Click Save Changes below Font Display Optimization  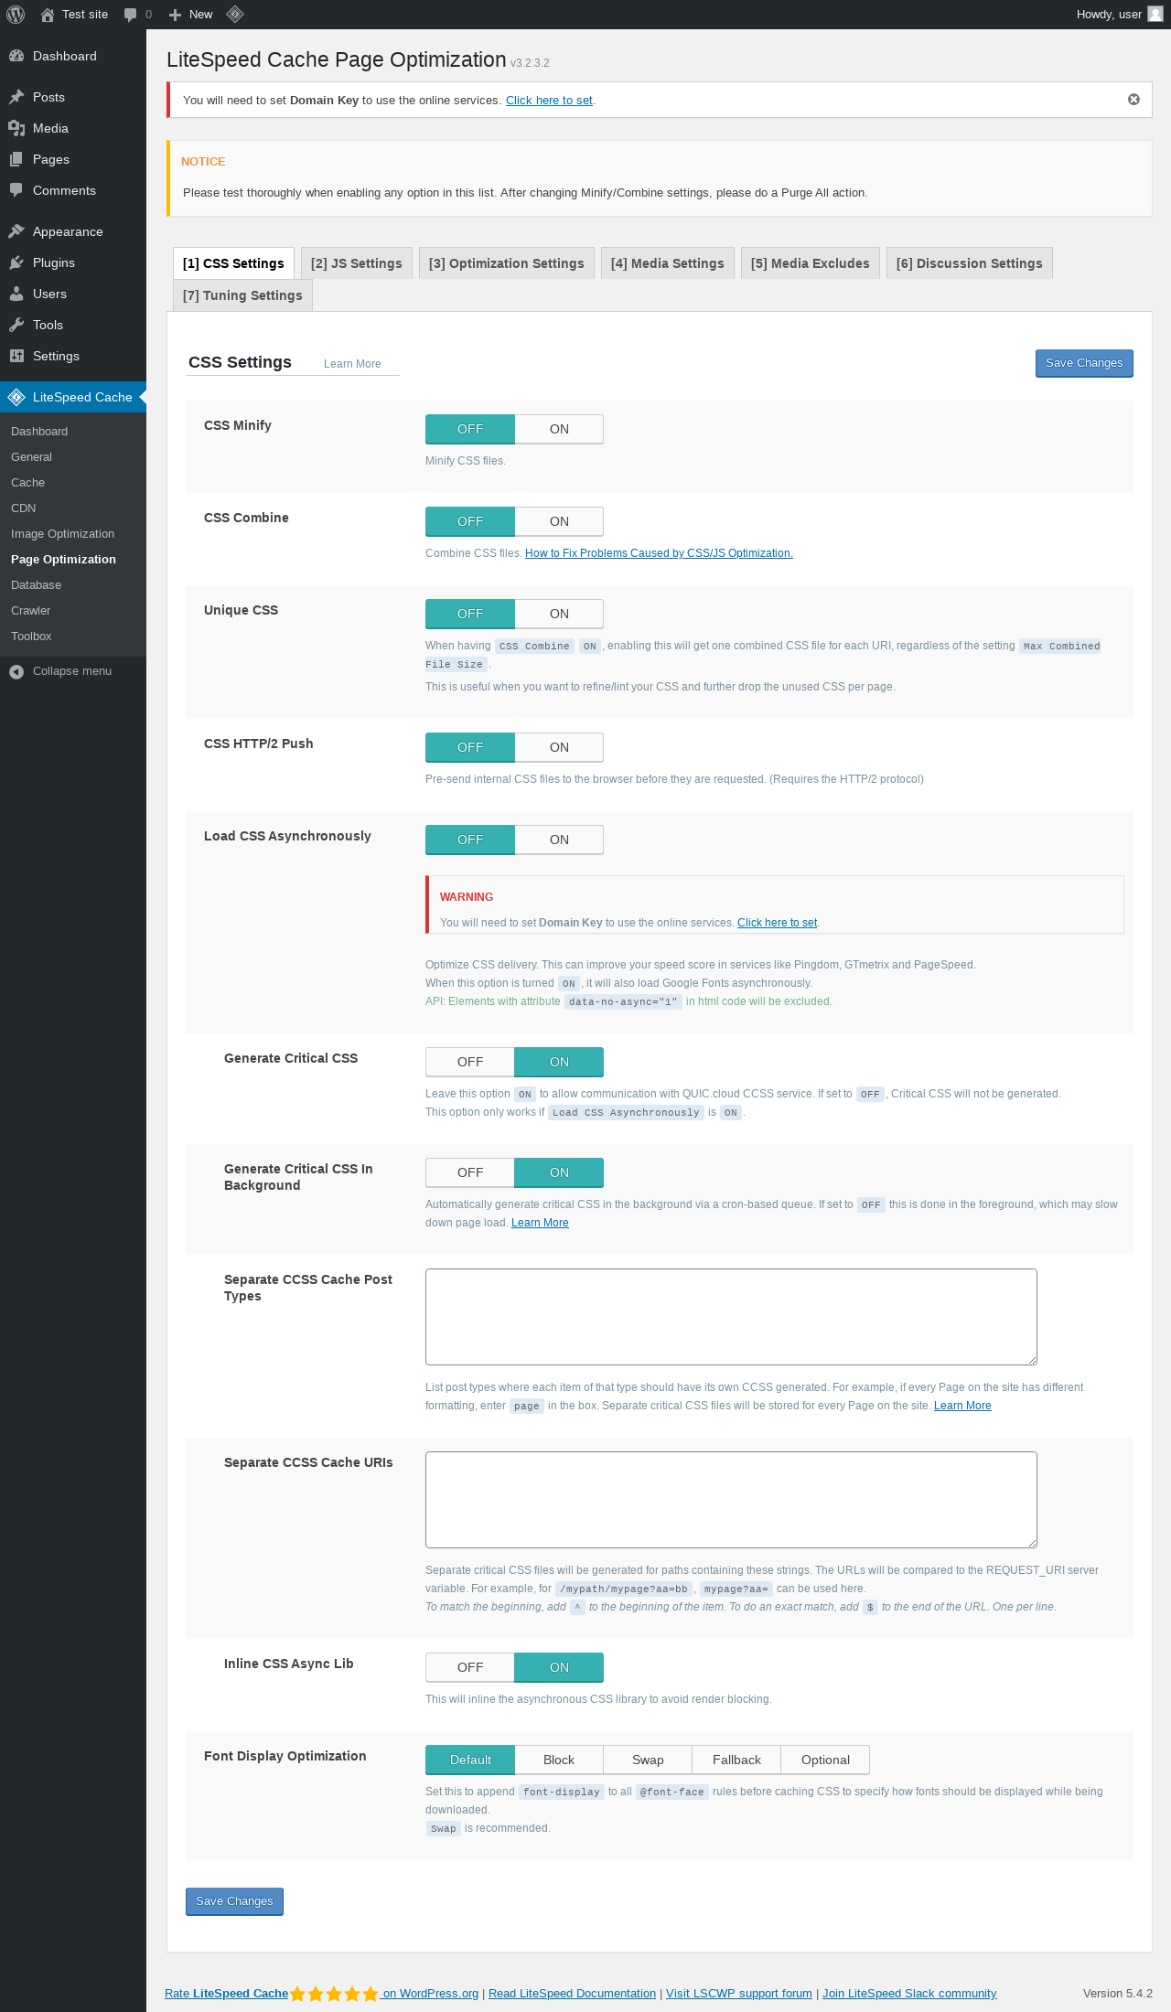[234, 1901]
